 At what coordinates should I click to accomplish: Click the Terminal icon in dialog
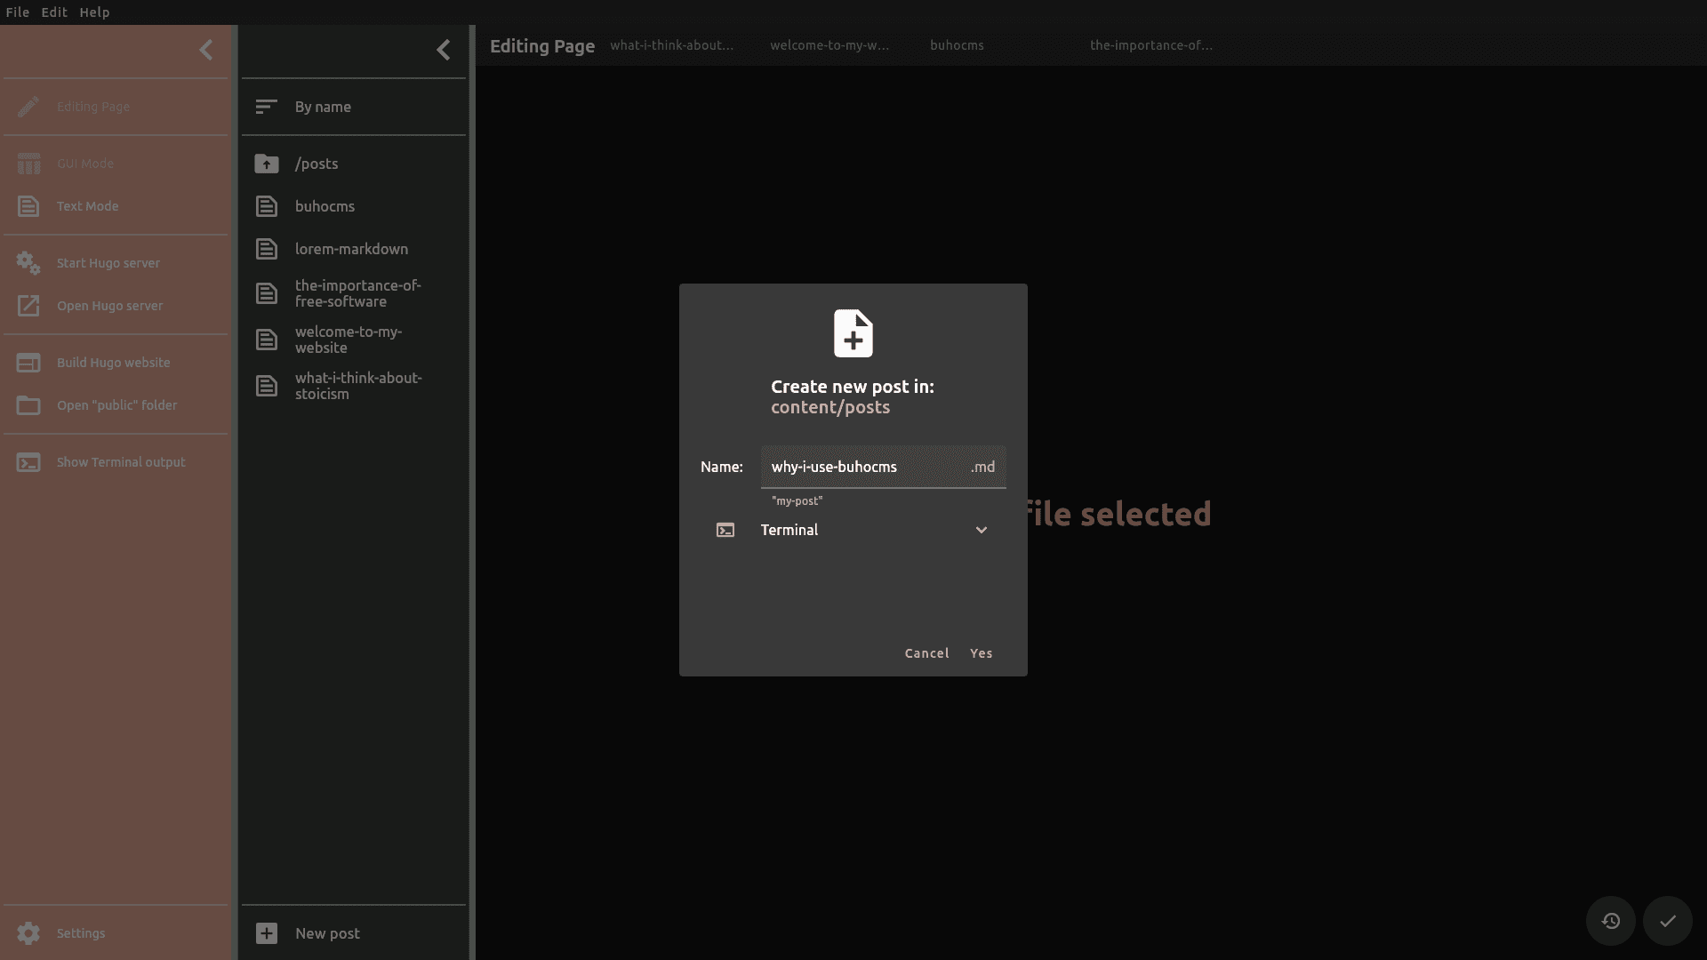[725, 530]
